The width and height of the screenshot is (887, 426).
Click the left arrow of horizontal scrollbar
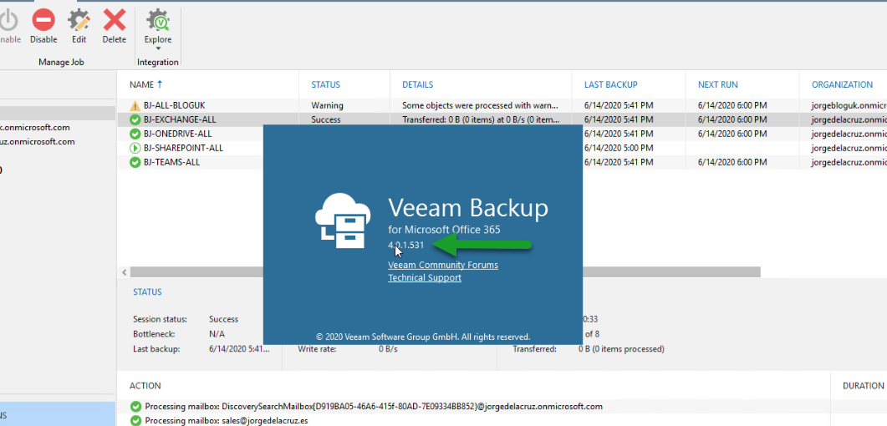click(x=124, y=272)
